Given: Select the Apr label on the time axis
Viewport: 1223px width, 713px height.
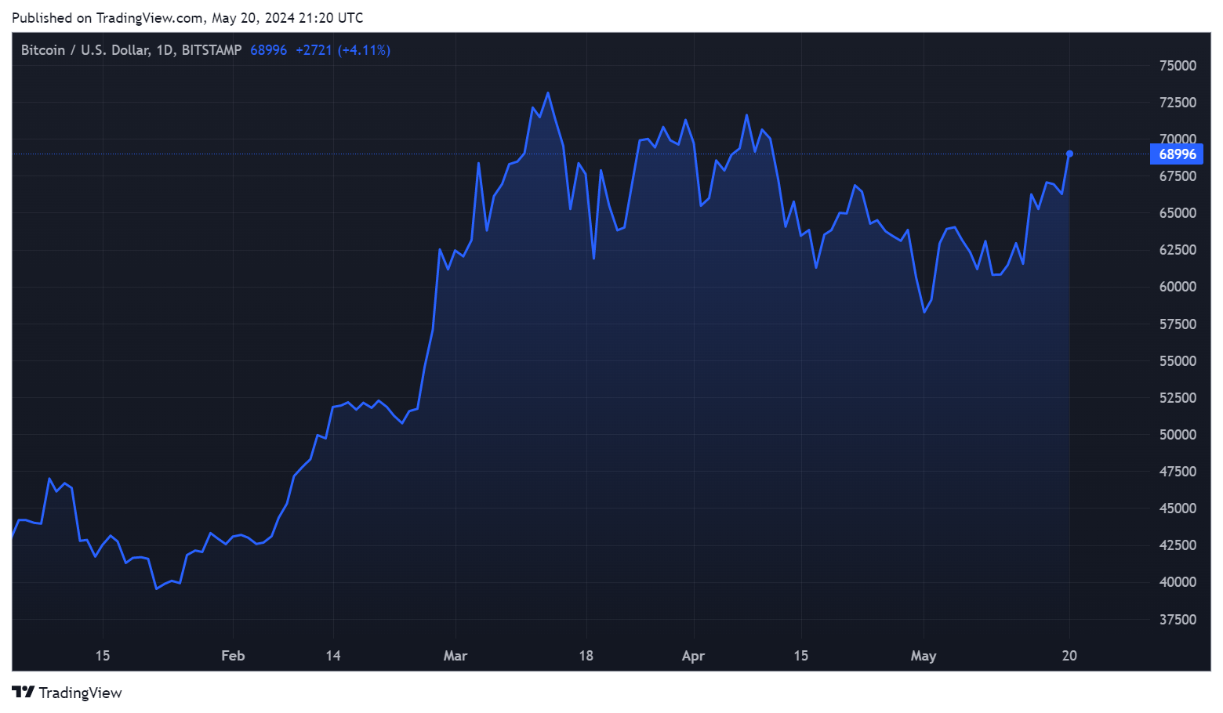Looking at the screenshot, I should (693, 656).
